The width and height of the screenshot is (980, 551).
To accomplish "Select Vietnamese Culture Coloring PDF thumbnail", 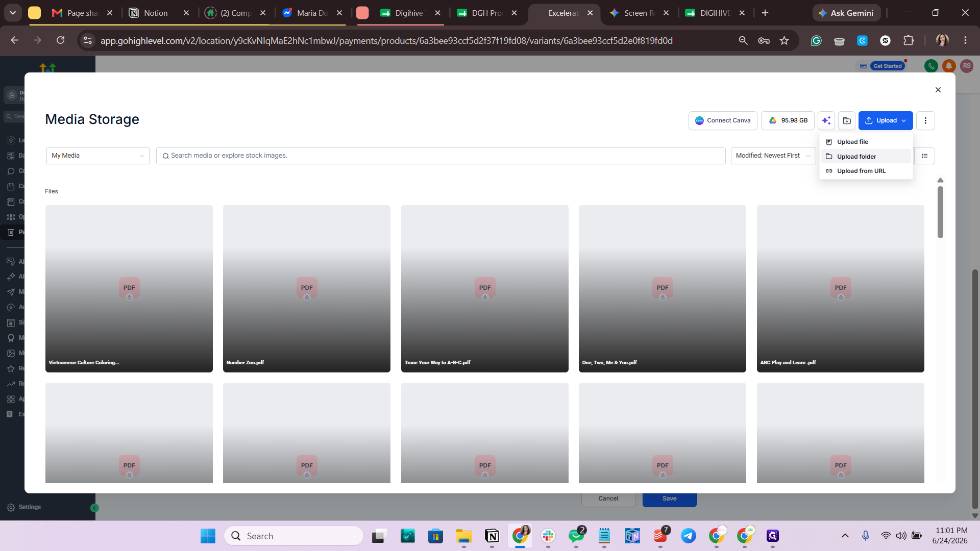I will pos(129,289).
